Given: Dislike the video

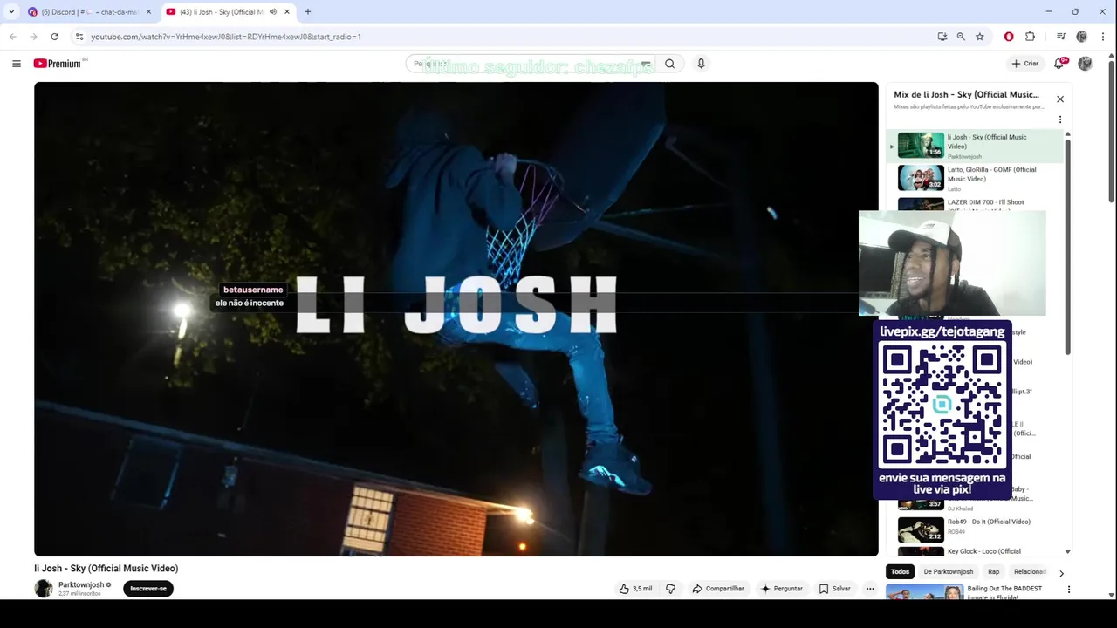Looking at the screenshot, I should (x=670, y=589).
